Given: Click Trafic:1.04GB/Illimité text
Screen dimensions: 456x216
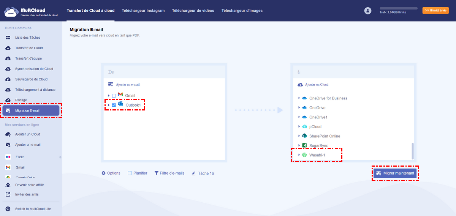Looking at the screenshot, I should 393,13.
